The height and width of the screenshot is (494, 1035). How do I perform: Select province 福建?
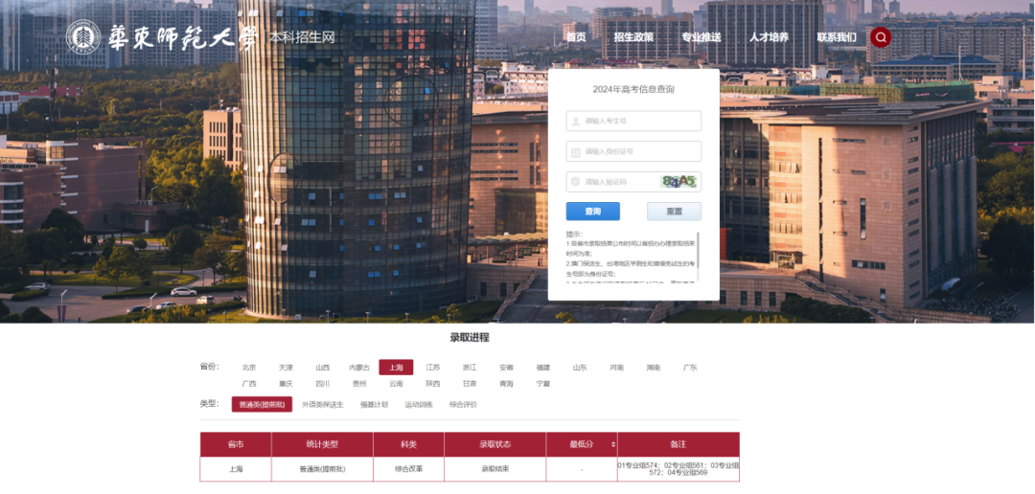click(543, 368)
